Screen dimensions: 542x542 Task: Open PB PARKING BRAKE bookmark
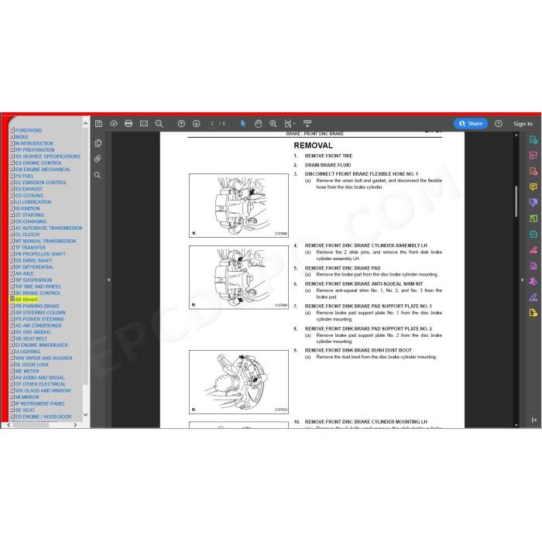pos(37,306)
